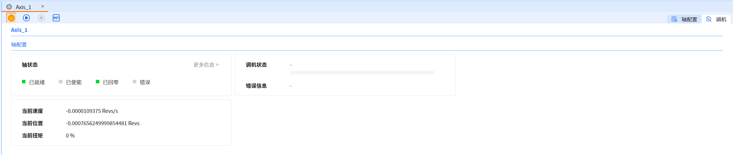Click the green 已就绪 status indicator
The image size is (733, 155).
24,82
